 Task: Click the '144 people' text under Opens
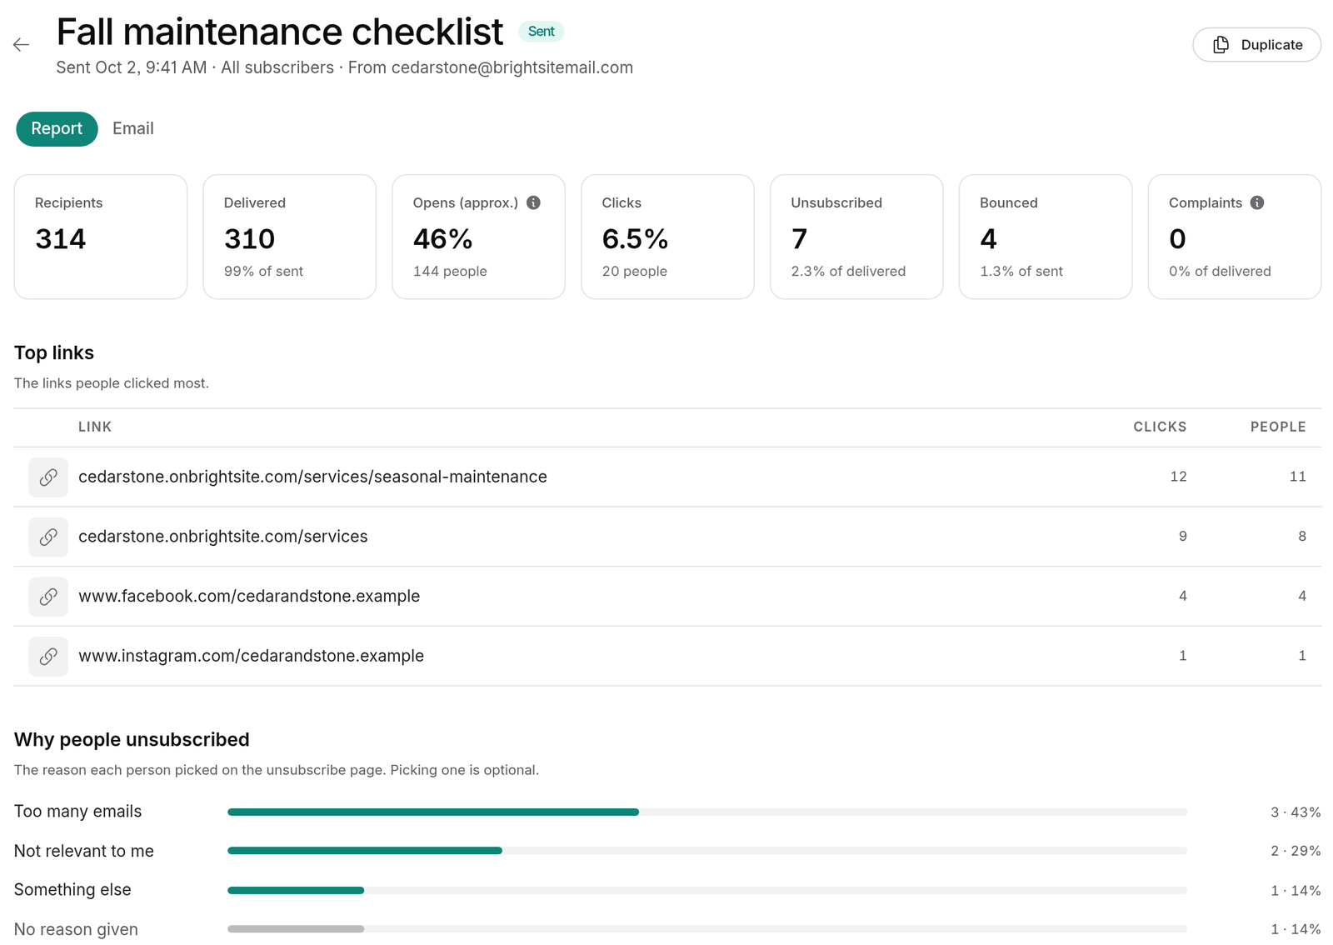click(x=450, y=271)
